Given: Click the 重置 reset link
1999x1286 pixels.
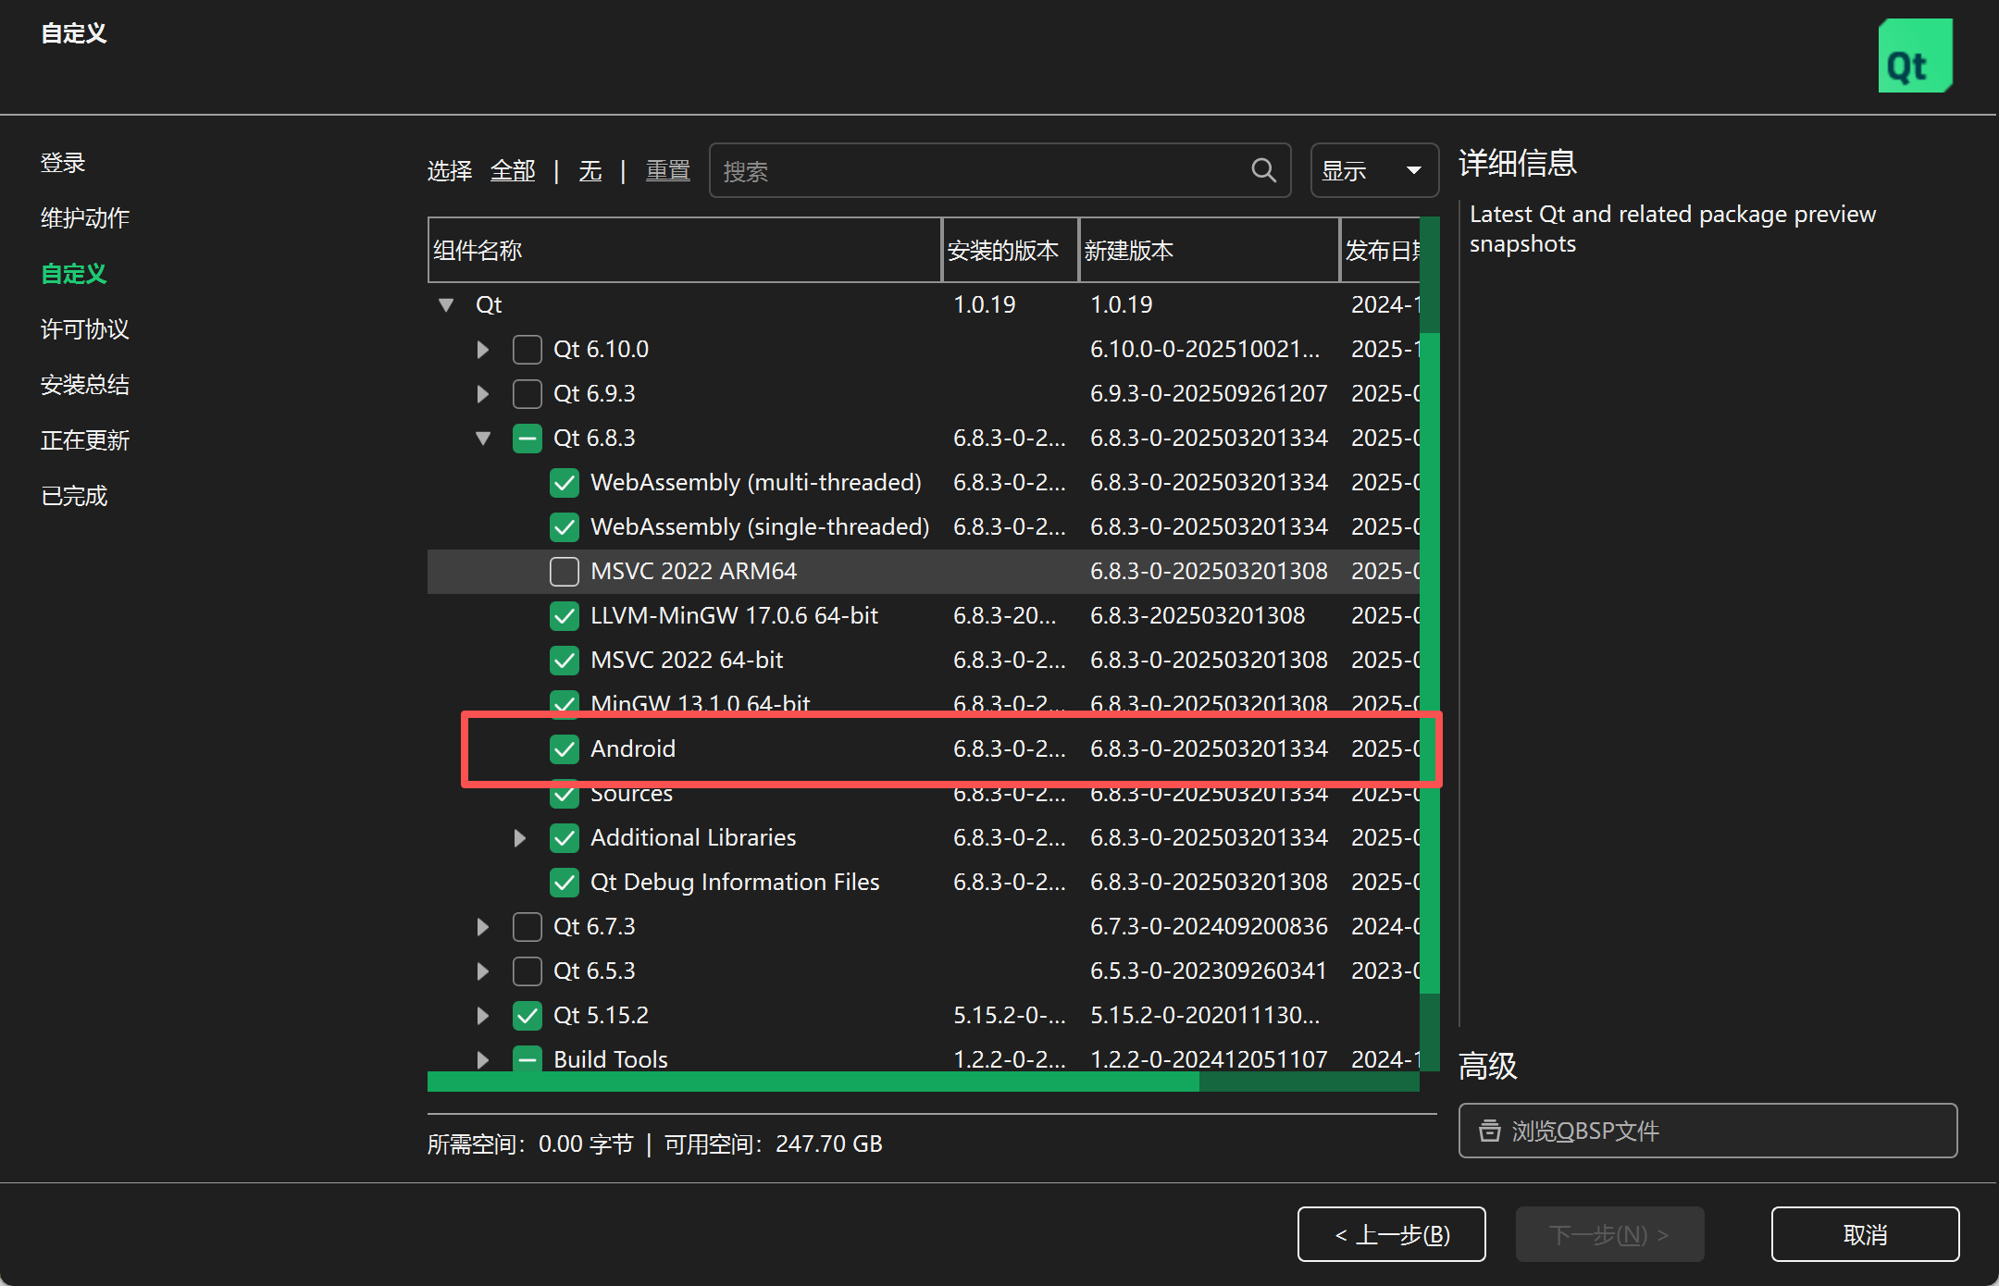Looking at the screenshot, I should pos(667,170).
